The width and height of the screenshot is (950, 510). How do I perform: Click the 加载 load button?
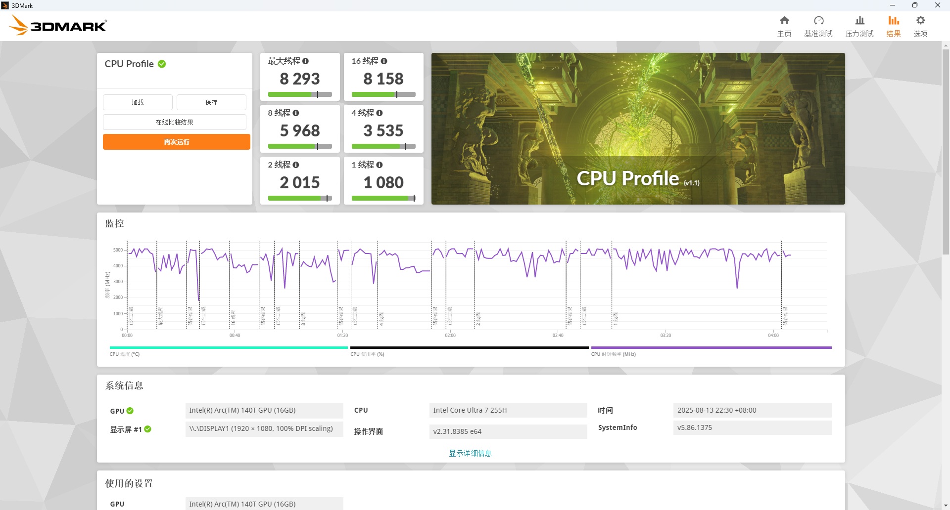coord(138,102)
